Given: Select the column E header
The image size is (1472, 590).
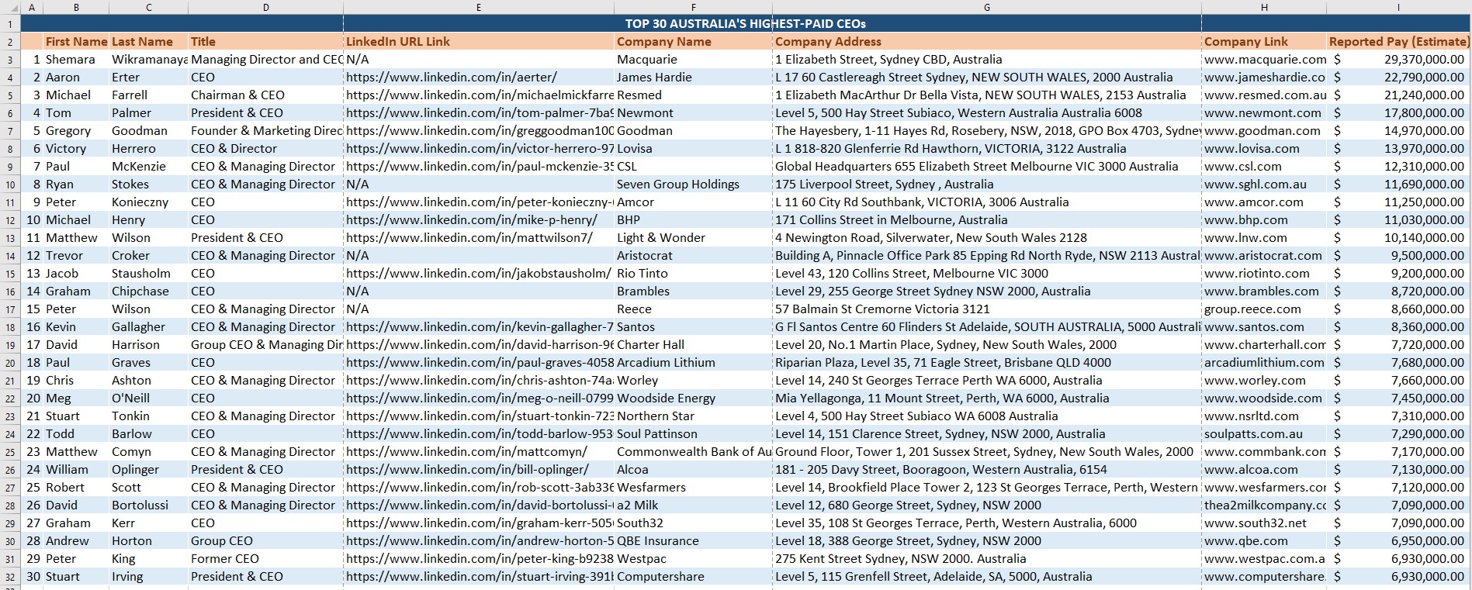Looking at the screenshot, I should pos(479,7).
